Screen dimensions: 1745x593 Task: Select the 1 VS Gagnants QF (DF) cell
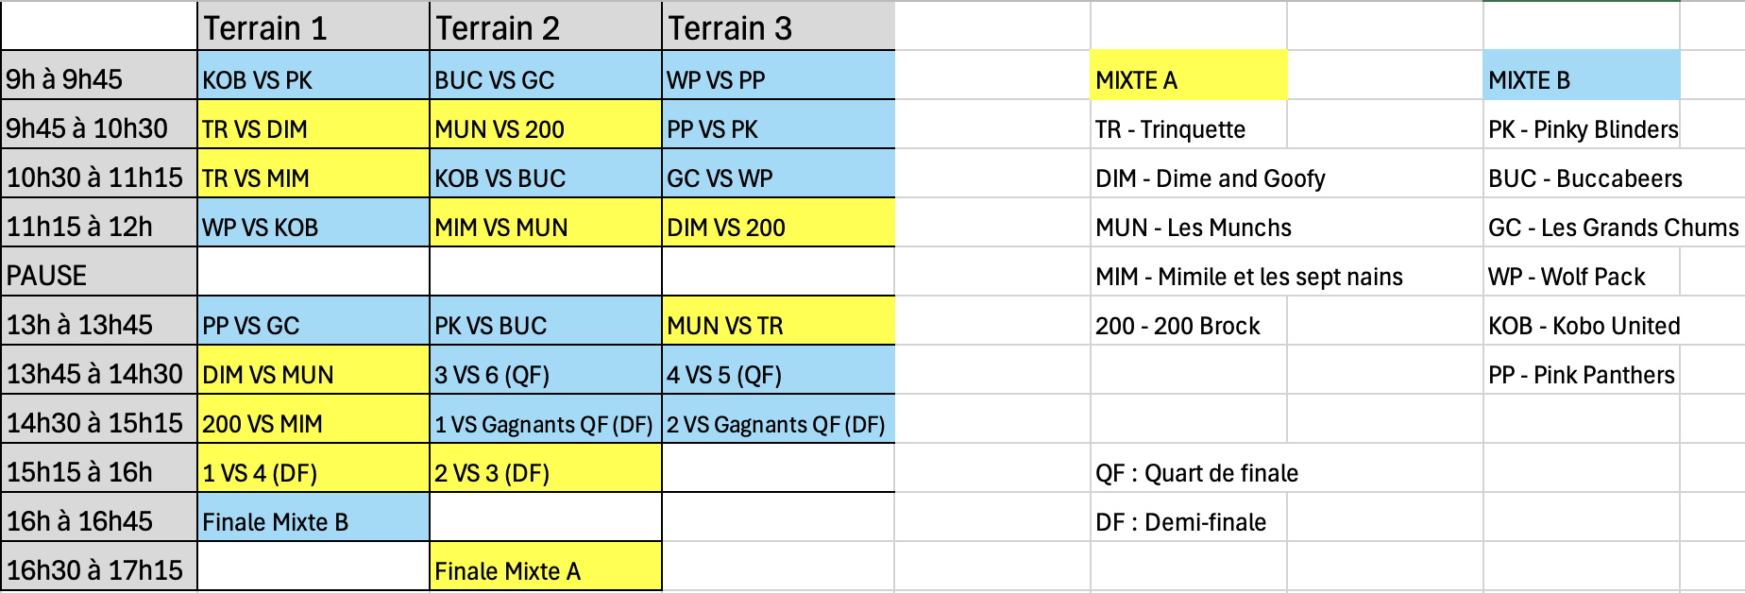[x=546, y=419]
